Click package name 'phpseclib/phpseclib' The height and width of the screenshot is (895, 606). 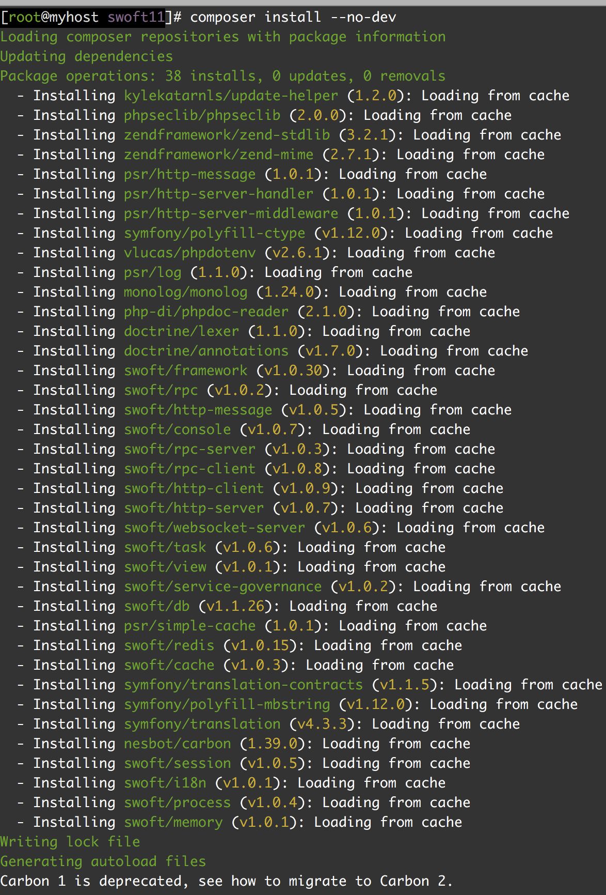(x=202, y=116)
